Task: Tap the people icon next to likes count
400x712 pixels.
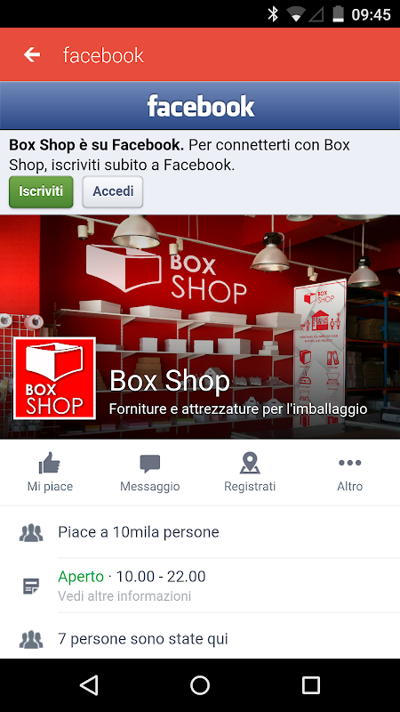Action: click(31, 532)
